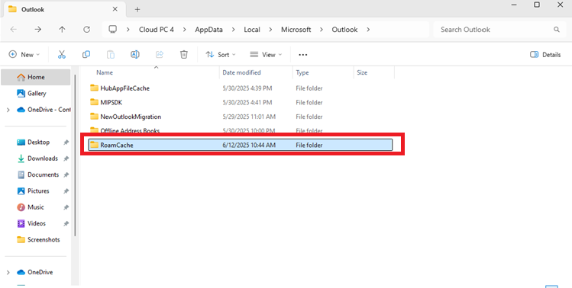Expand chevron after Microsoft breadcrumb

tap(322, 30)
